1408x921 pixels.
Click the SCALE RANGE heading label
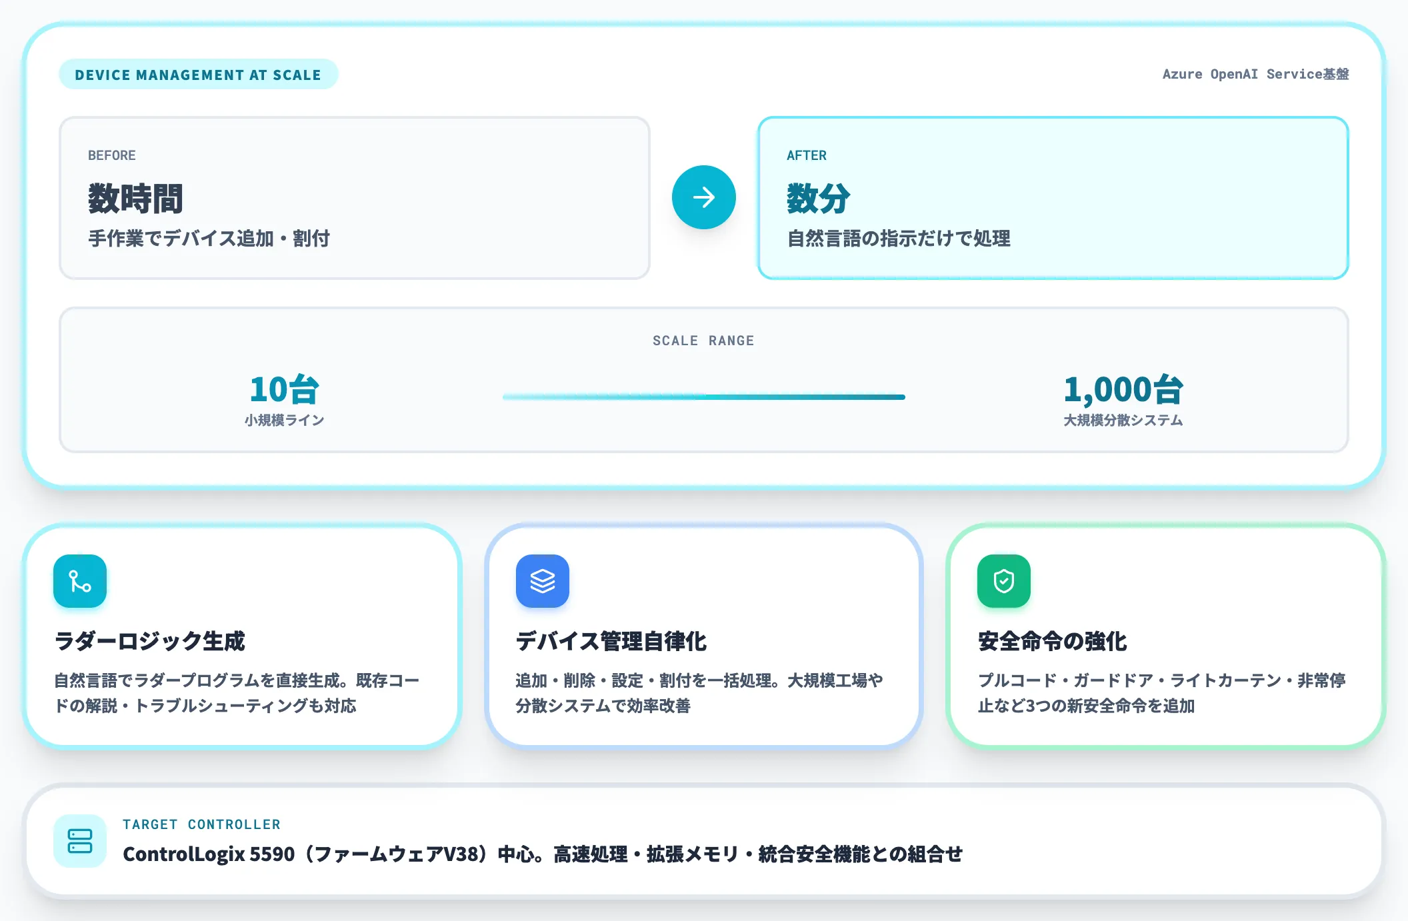click(703, 341)
